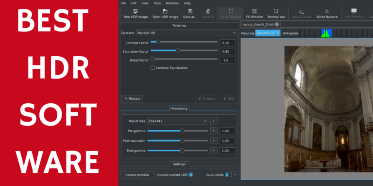Click the Post-gamma value field
373x186 pixels.
227,151
